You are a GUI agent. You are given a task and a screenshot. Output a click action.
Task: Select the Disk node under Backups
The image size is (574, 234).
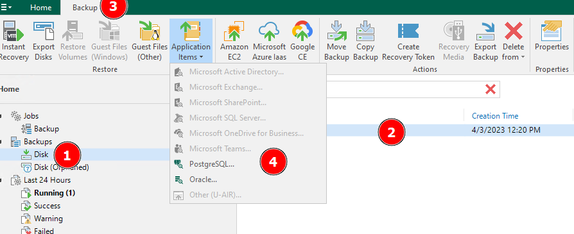(41, 155)
